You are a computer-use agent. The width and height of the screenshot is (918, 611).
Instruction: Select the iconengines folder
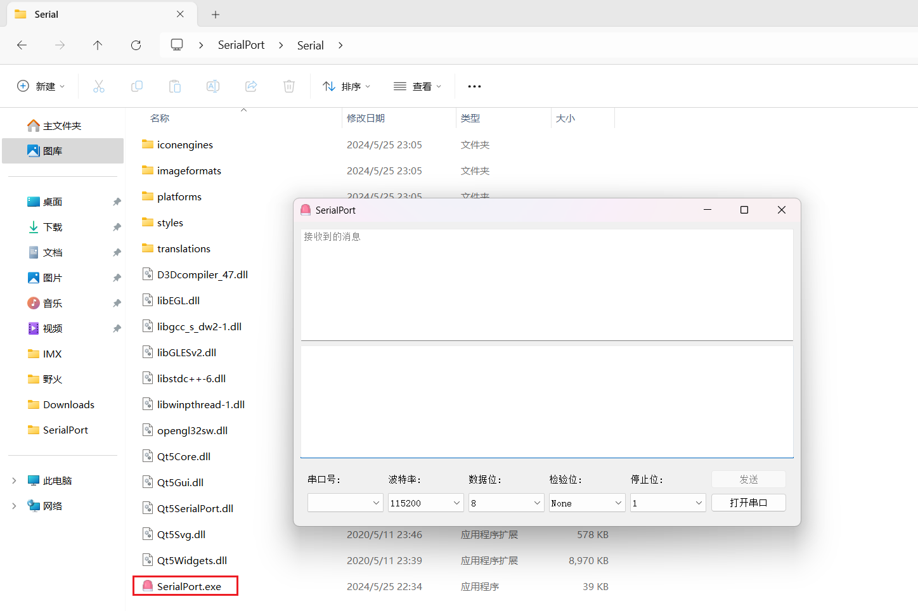pos(185,145)
